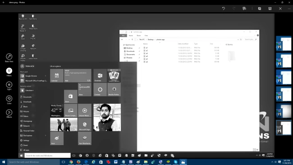Launch Mozilla Firefox from the taskbar
This screenshot has height=165, width=293.
coord(78,162)
